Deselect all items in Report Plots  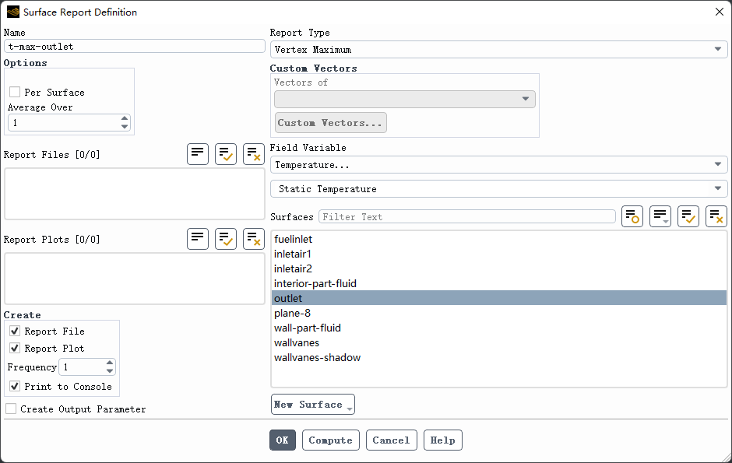click(254, 239)
